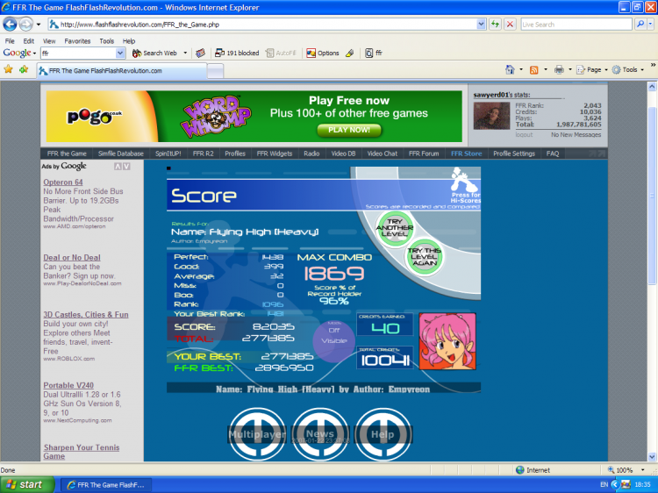Click the Refresh page icon
658x493 pixels.
(495, 25)
